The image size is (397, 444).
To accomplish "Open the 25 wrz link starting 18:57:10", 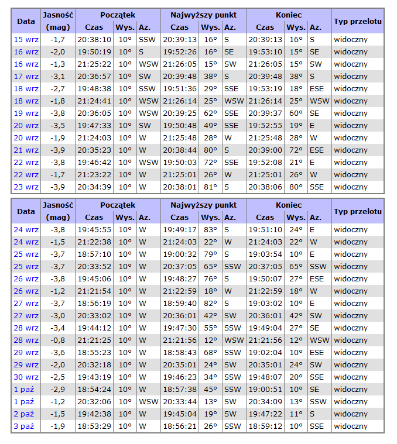I will coord(26,254).
